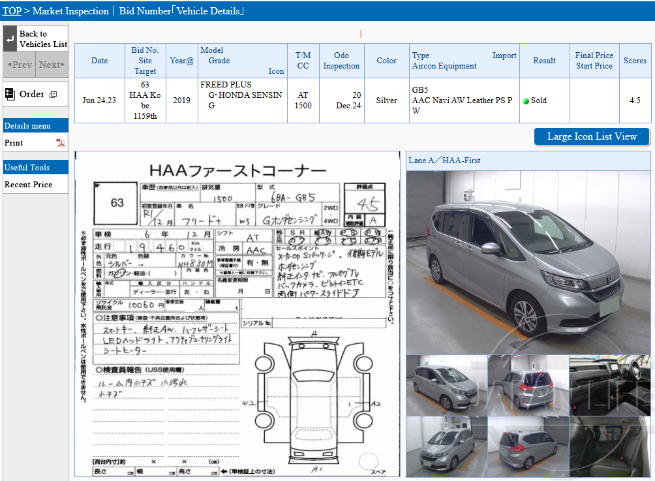Click the green Sold status indicator dot

point(525,101)
